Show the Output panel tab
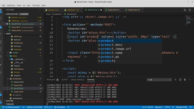 tap(65, 80)
